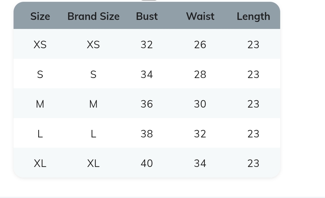Click bust value 36 for size M
Viewport: 325px width, 198px height.
pos(147,104)
